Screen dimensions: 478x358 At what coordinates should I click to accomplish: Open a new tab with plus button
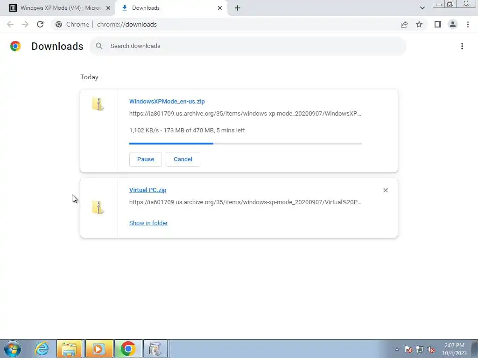(x=238, y=8)
